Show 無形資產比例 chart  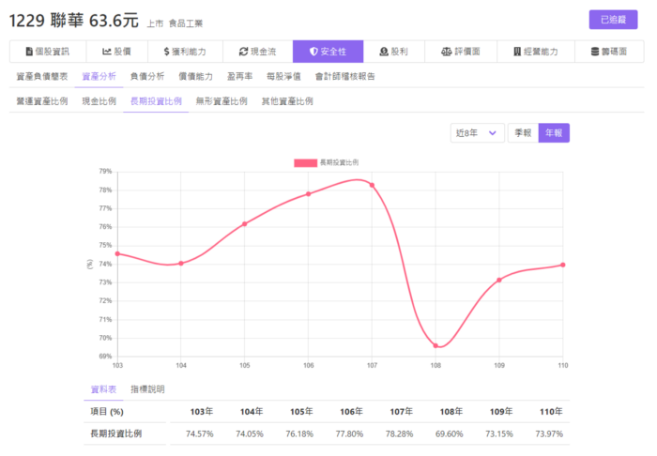coord(222,101)
